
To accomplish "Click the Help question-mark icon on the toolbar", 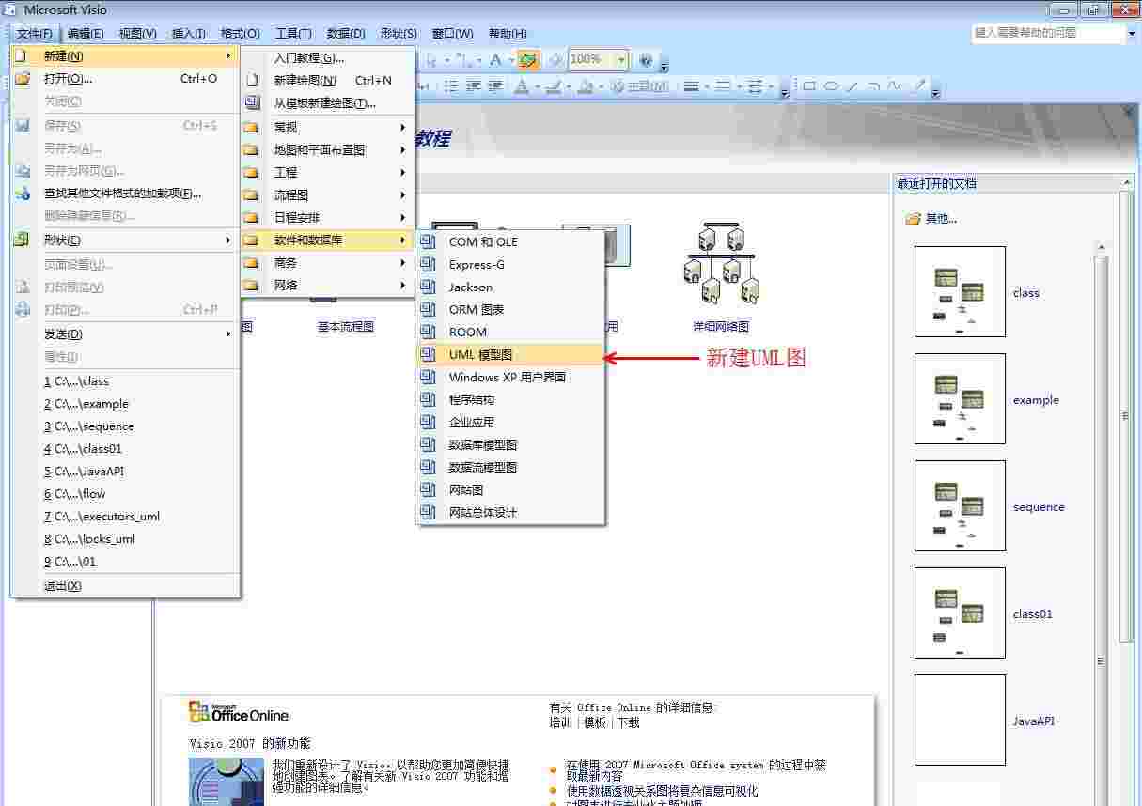I will click(647, 59).
